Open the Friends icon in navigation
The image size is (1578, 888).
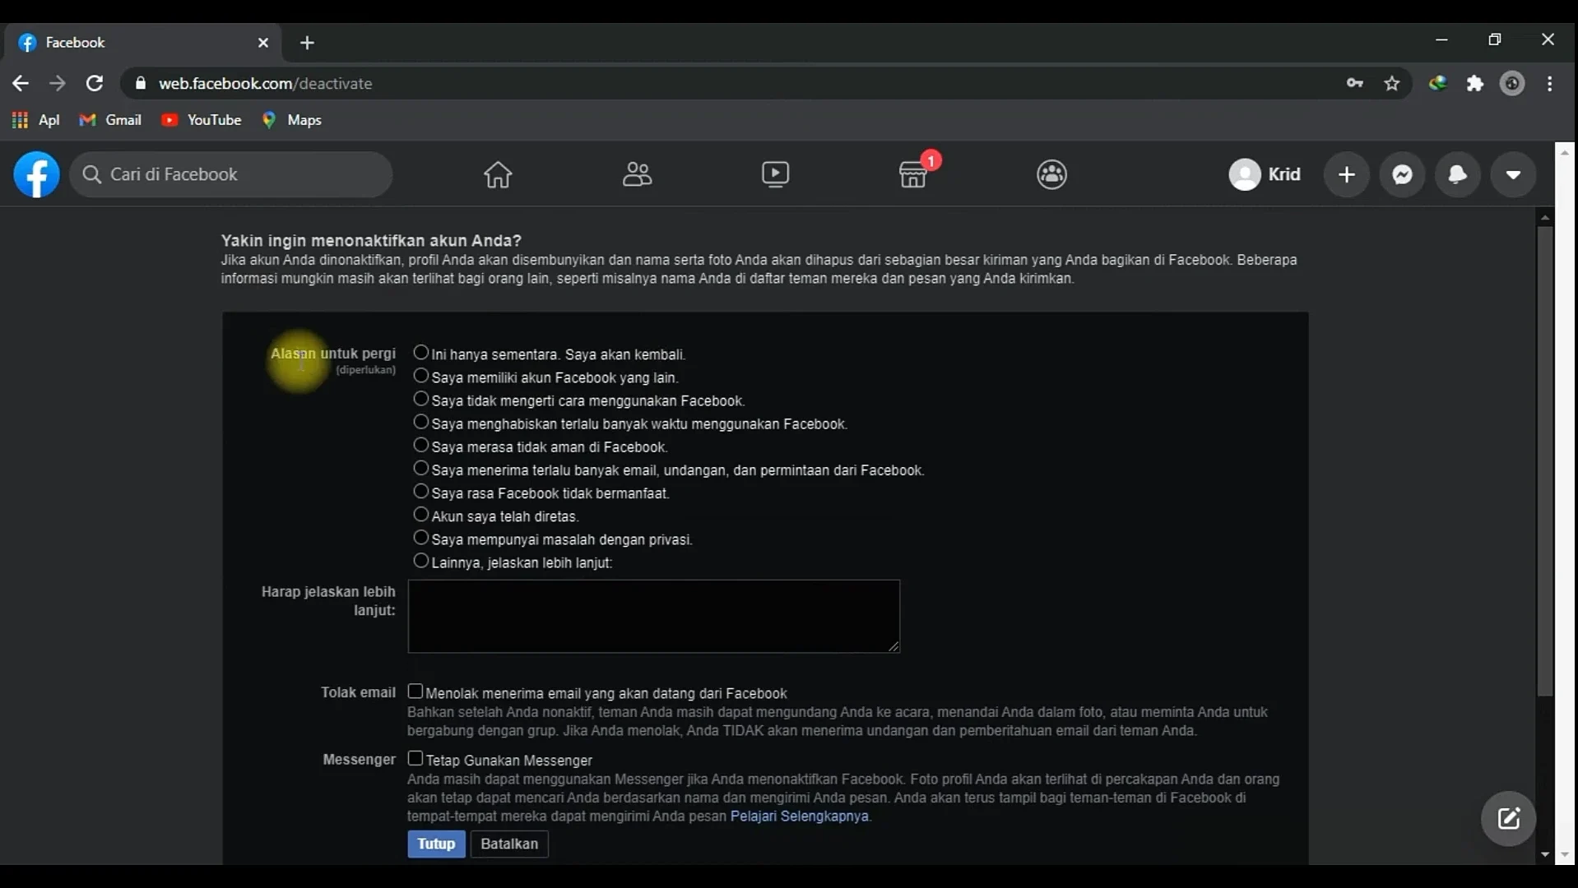point(637,174)
